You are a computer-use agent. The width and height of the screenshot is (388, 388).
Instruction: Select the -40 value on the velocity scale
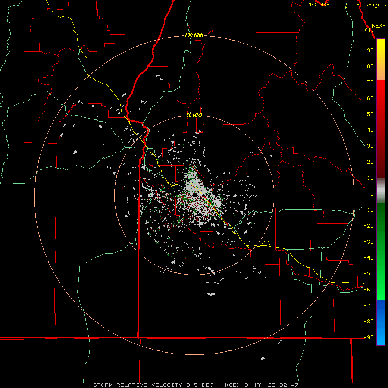(369, 258)
